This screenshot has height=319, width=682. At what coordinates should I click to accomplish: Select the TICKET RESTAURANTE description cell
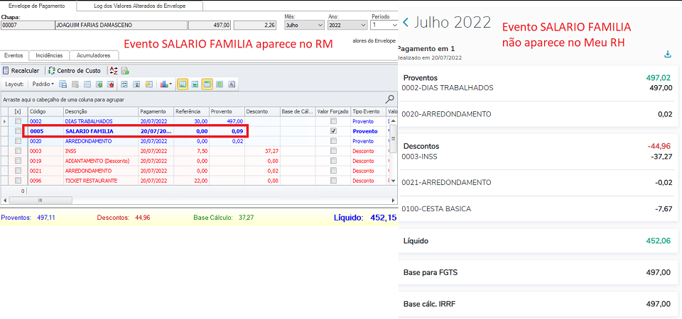101,181
